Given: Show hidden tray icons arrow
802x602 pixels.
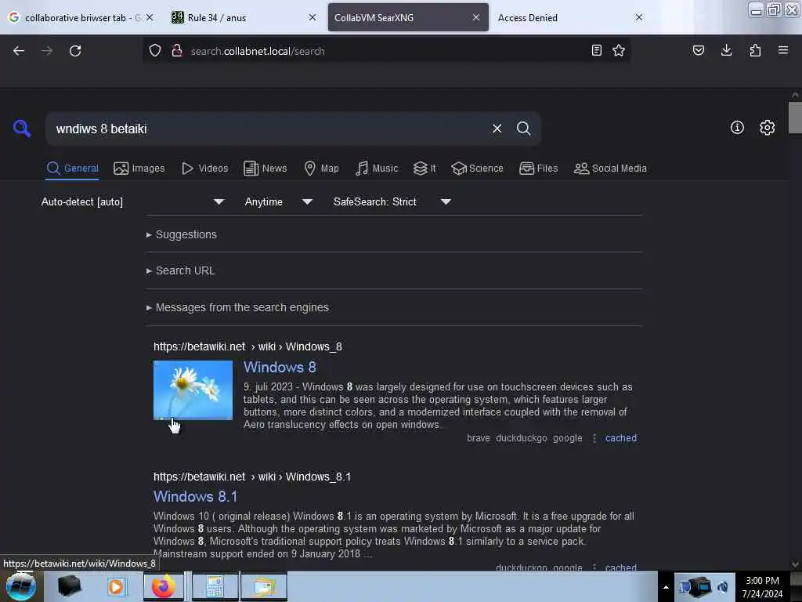Looking at the screenshot, I should (x=666, y=587).
